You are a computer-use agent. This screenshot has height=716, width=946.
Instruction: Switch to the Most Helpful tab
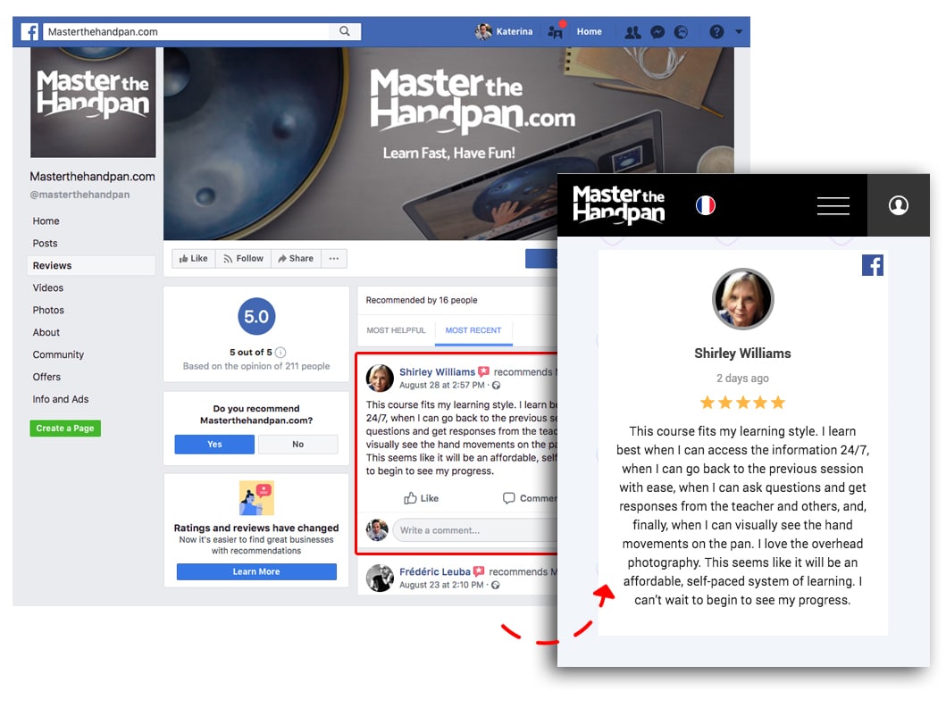point(395,330)
